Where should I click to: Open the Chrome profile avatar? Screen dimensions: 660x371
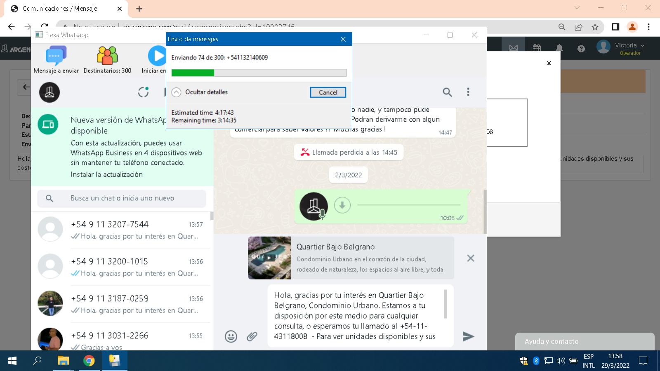(632, 27)
